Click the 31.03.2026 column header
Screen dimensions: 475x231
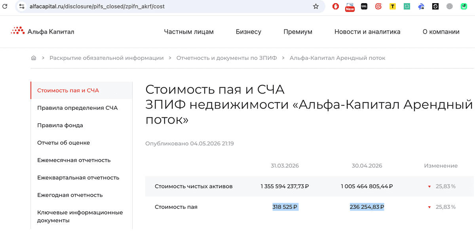(285, 166)
